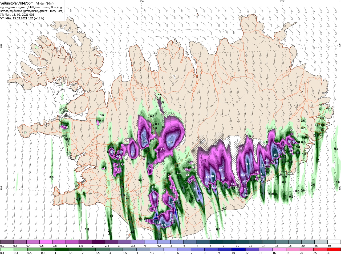The width and height of the screenshot is (341, 255).
Task: Select the red-pink 25 rain legend swatch
Action: pos(320,249)
